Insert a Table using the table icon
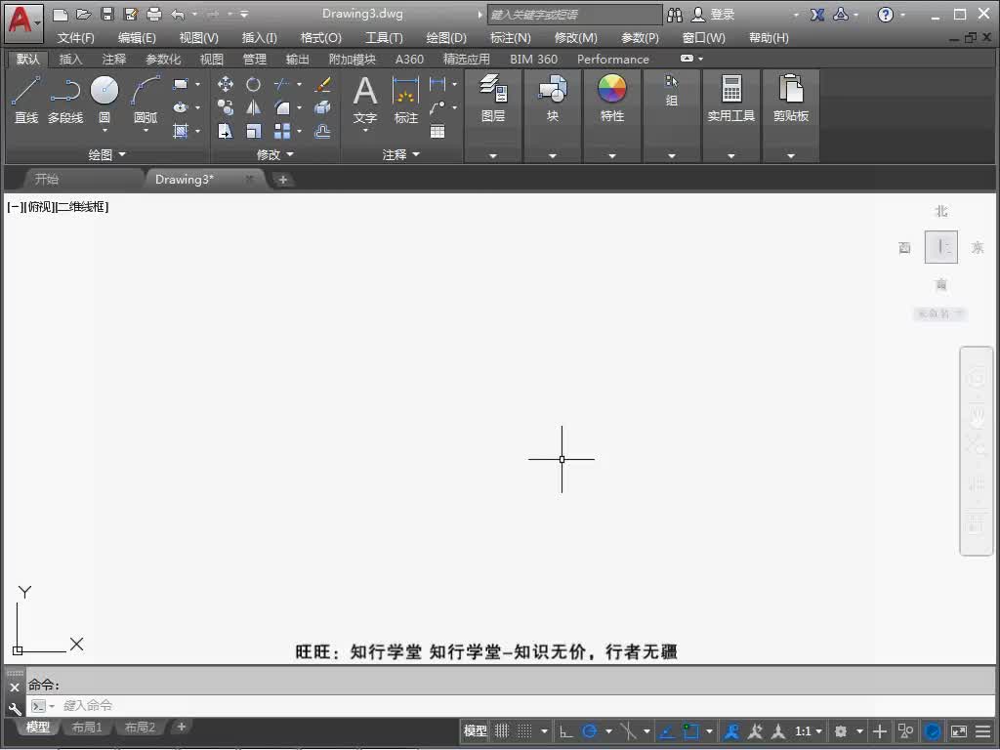Viewport: 1000px width, 750px height. pos(437,132)
